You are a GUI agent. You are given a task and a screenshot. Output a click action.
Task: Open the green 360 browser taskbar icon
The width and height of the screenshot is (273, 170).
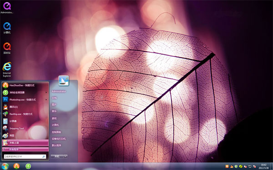(x=28, y=166)
